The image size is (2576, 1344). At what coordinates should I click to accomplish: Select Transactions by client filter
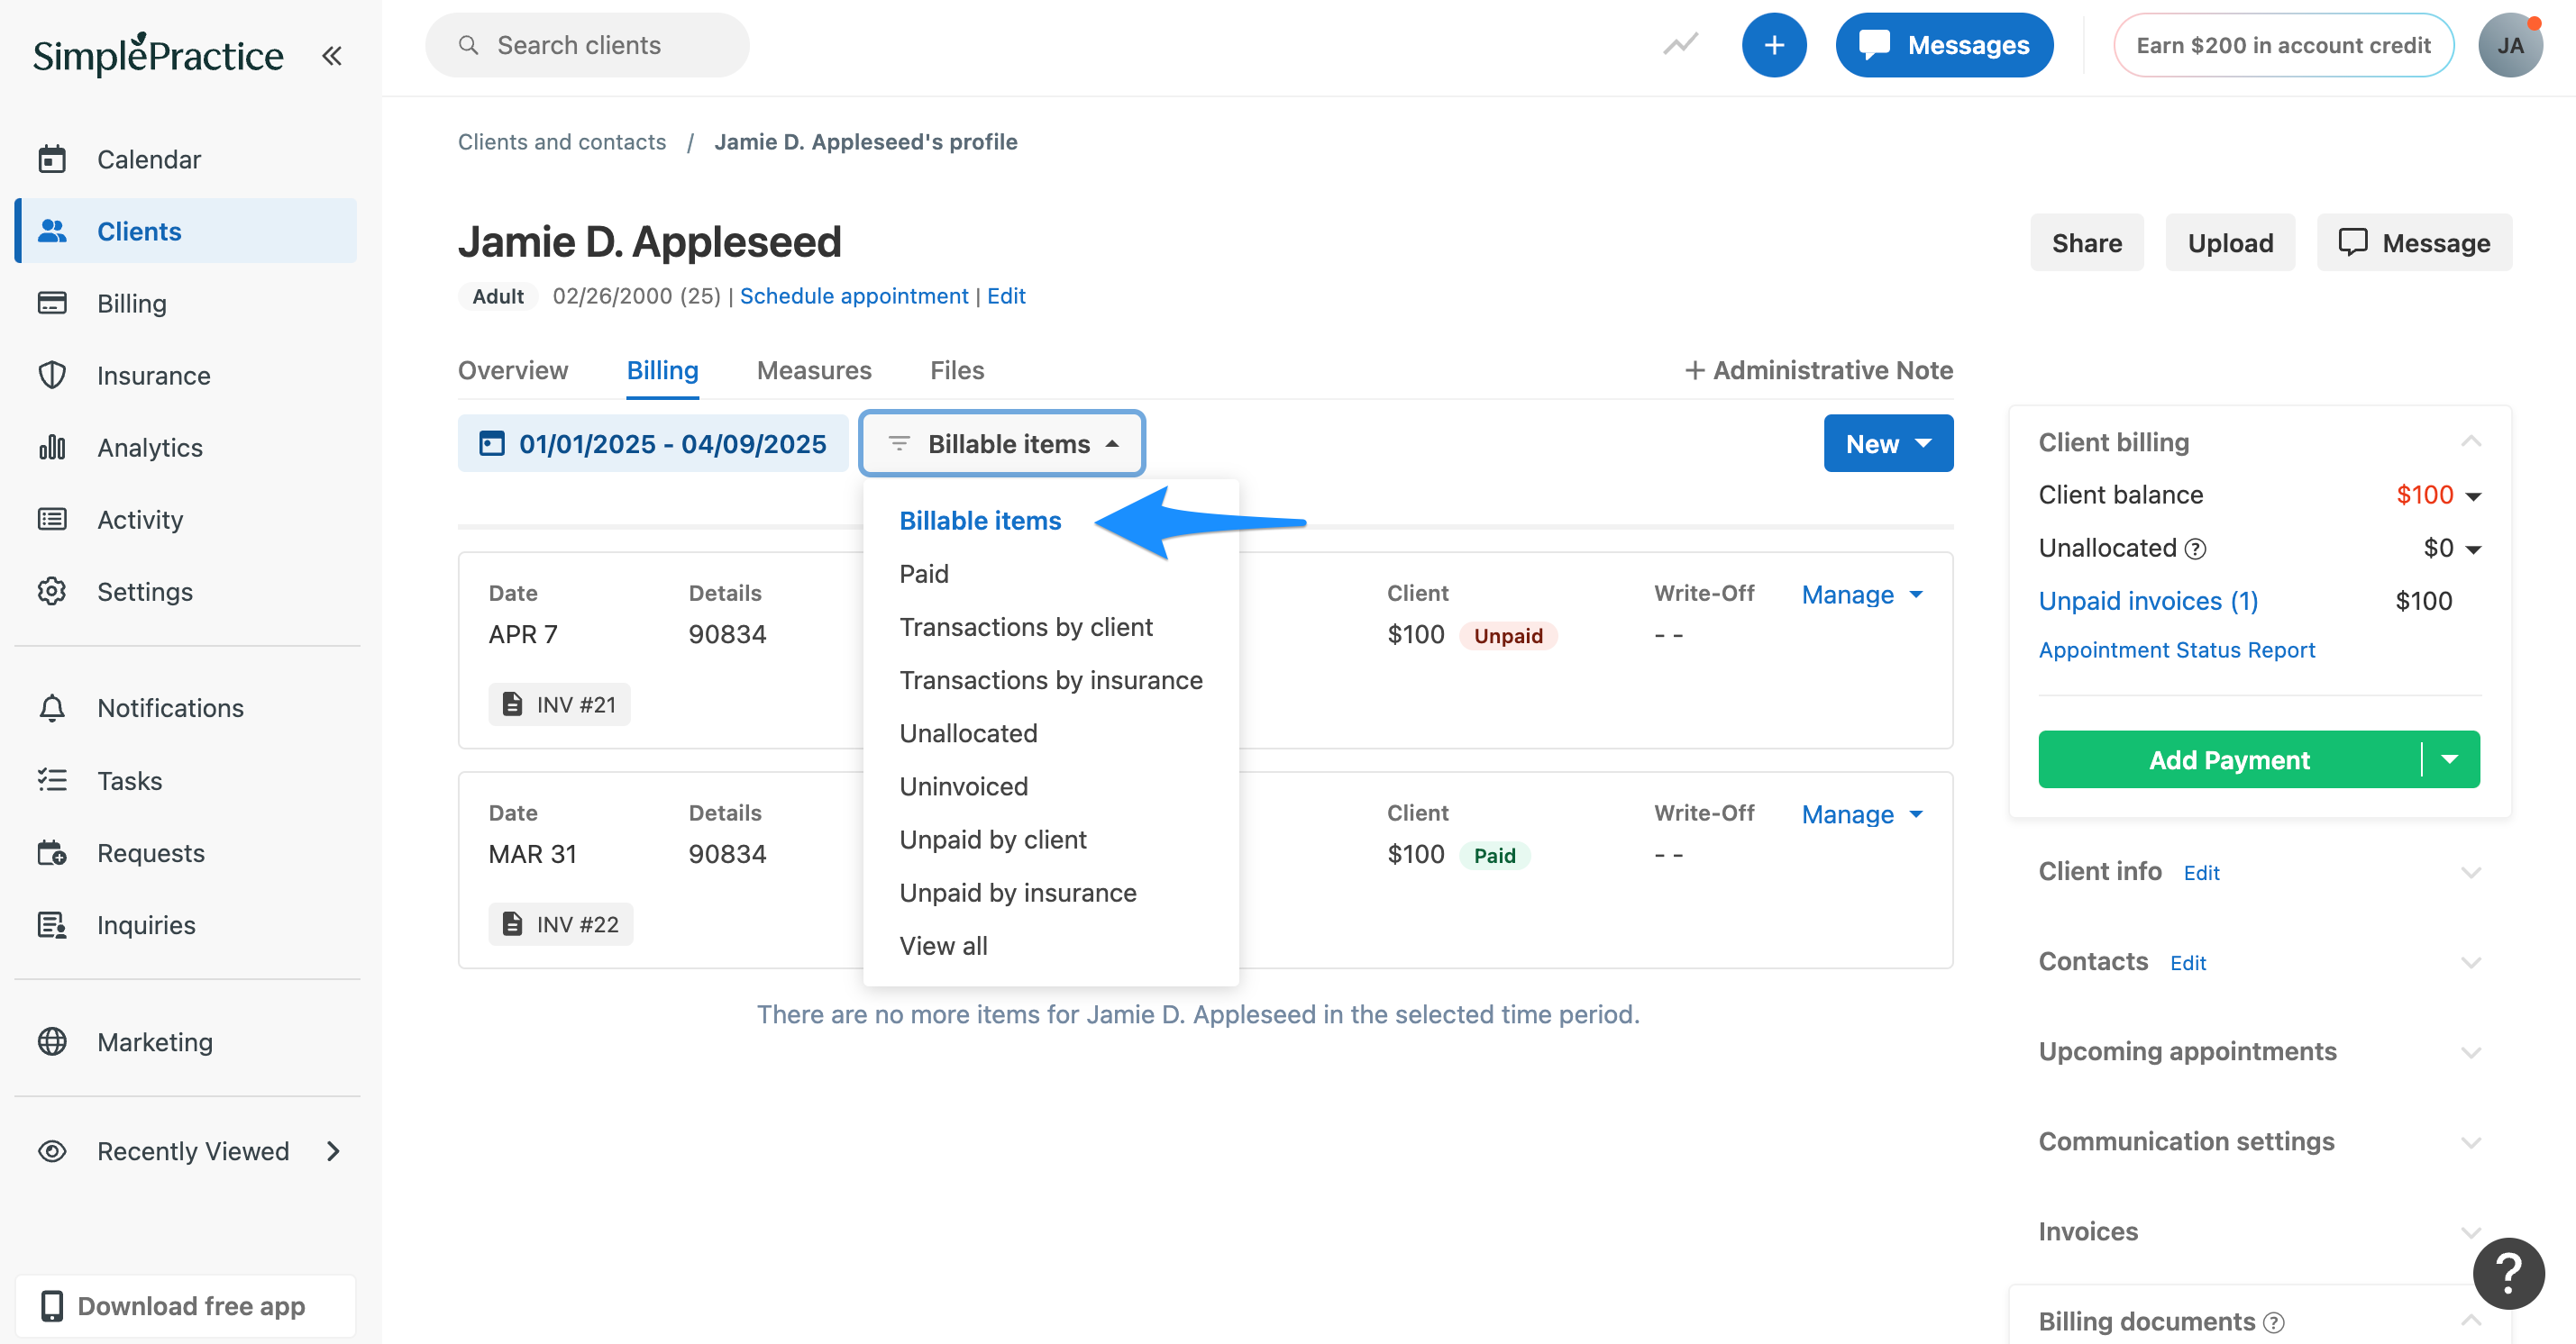1026,627
